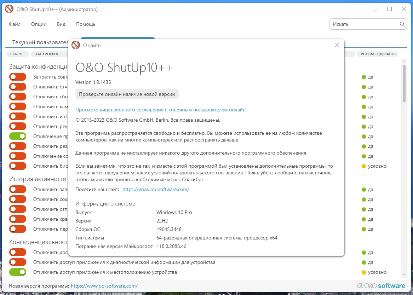Toggle the Отключить сбо switch

(x=18, y=97)
